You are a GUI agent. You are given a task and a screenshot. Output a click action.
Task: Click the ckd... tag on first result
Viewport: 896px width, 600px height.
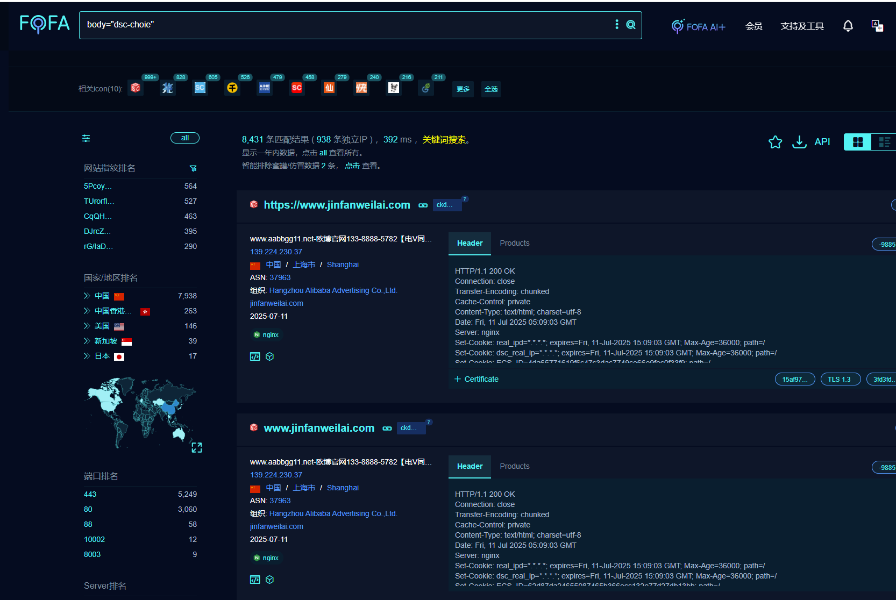(x=446, y=205)
